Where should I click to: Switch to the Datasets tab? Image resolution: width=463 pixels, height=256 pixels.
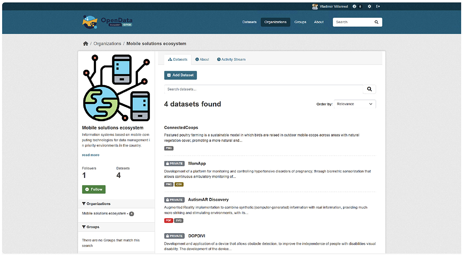pyautogui.click(x=178, y=60)
